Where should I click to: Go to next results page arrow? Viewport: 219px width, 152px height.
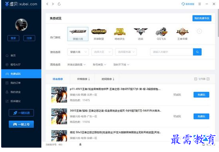(208, 79)
